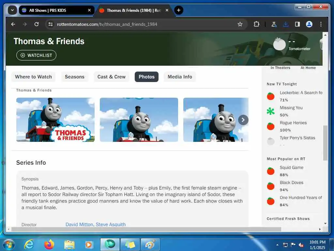Switch sidebar to In Theaters
The image size is (334, 251).
pos(280,68)
